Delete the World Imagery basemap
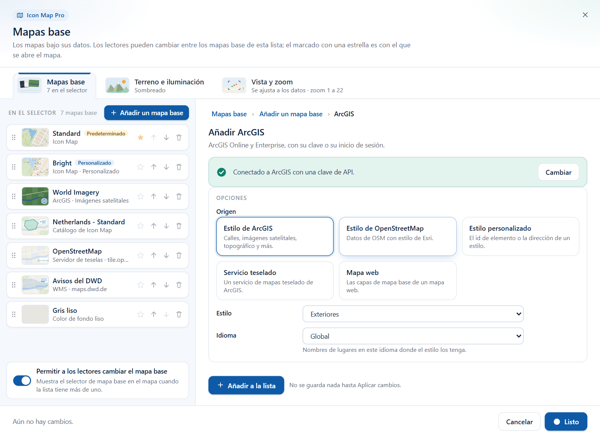The image size is (600, 437). coord(179,197)
